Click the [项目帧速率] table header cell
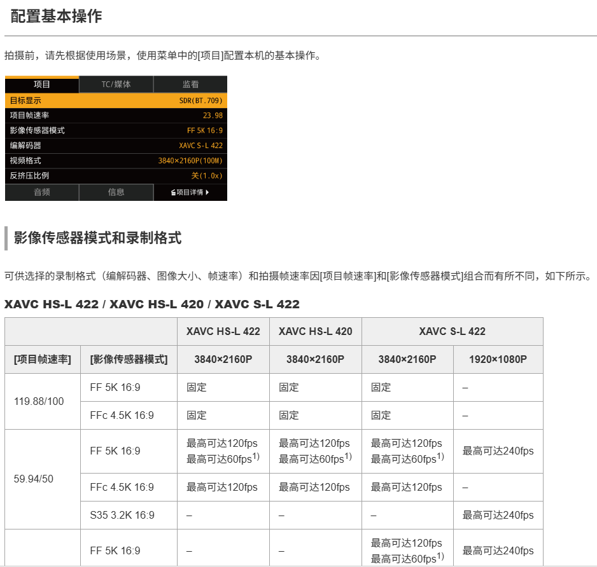Viewport: 597px width, 567px height. pos(43,359)
